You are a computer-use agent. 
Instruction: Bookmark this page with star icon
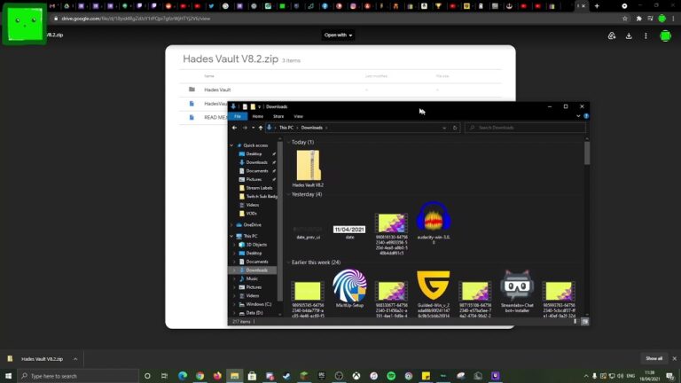[x=625, y=19]
